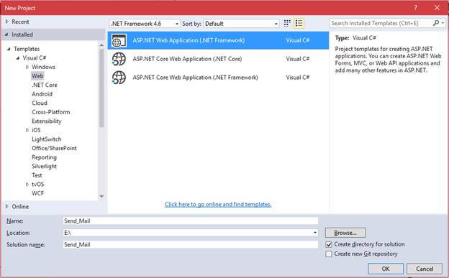
Task: Select ASP.NET Core Web Application (.NET Framework)
Action: click(218, 78)
